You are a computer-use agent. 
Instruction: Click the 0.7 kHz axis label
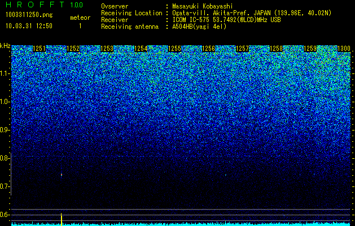coord(5,186)
